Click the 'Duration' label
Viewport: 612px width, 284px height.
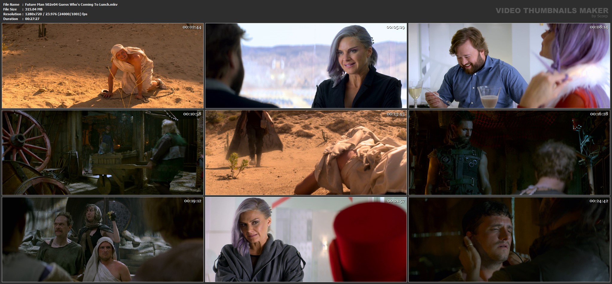pos(10,19)
